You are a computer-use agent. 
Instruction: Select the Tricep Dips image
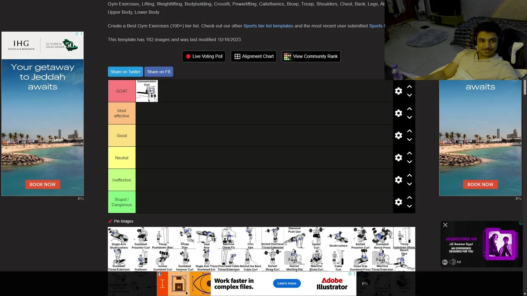(184, 238)
